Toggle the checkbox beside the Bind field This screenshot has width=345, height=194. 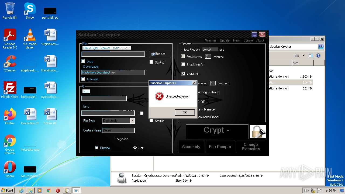(142, 113)
